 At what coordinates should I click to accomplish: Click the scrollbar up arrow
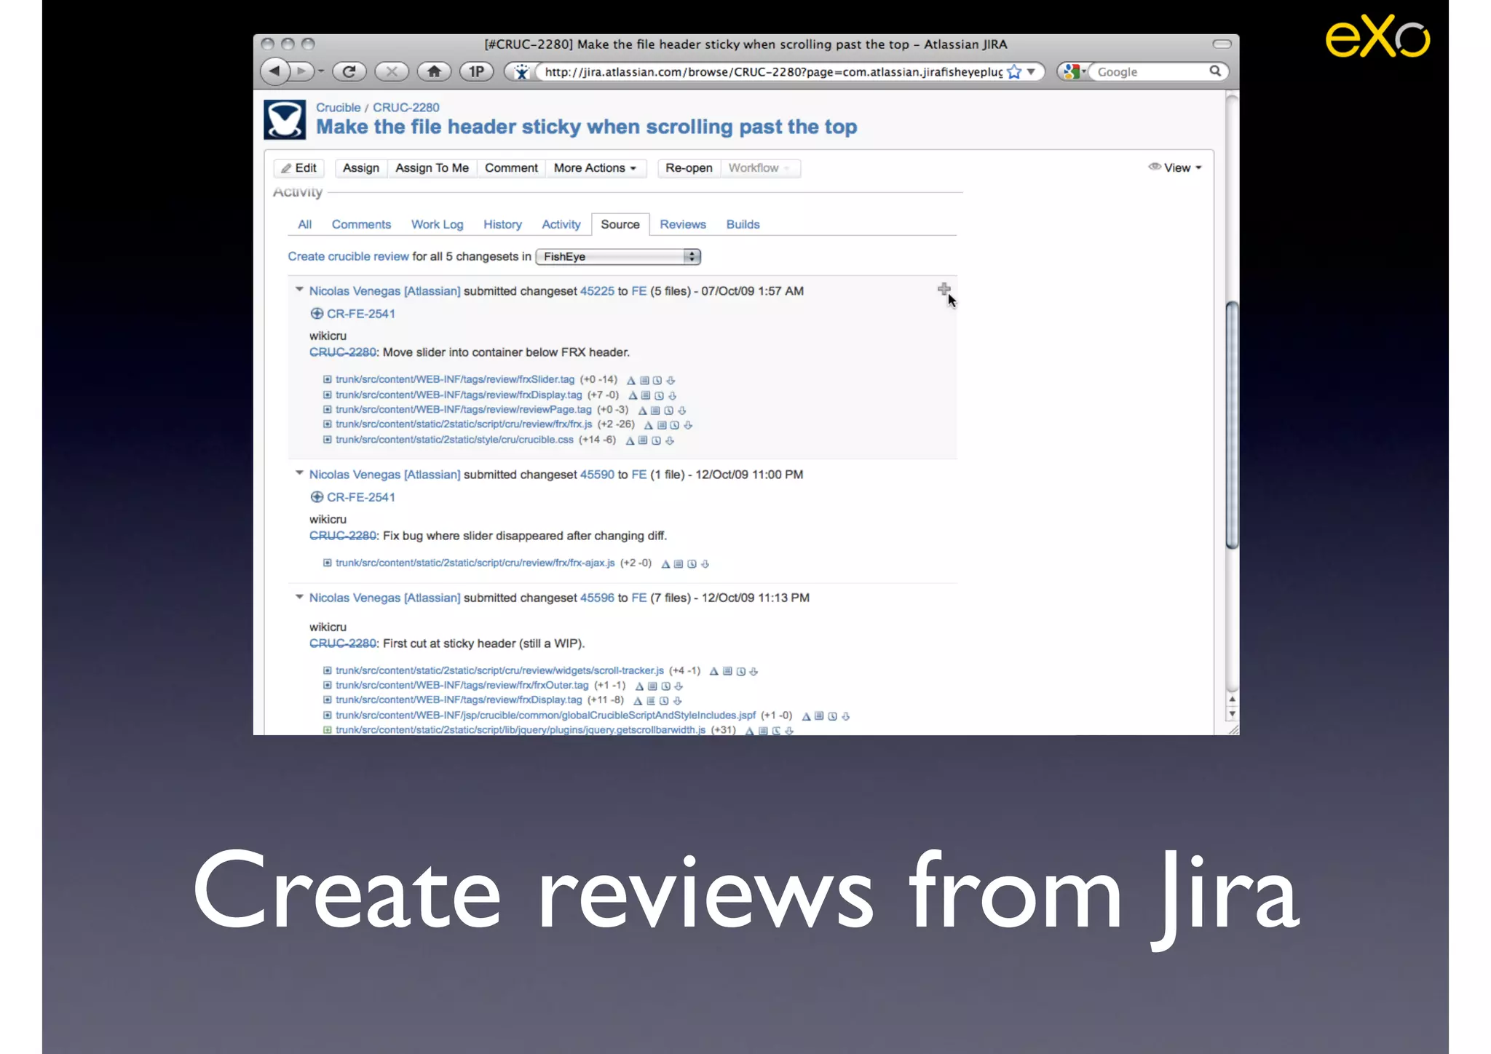point(1232,699)
